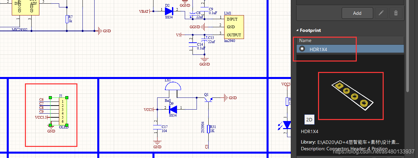Select the R7 1k resistor symbol
The width and height of the screenshot is (418, 158).
click(67, 19)
